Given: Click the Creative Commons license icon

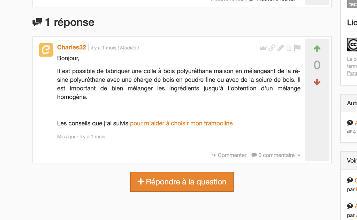Looking at the screenshot, I should 352,44.
